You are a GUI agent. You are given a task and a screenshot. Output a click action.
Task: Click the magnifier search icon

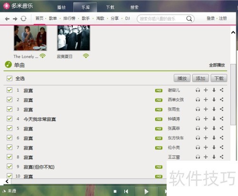coord(189,19)
